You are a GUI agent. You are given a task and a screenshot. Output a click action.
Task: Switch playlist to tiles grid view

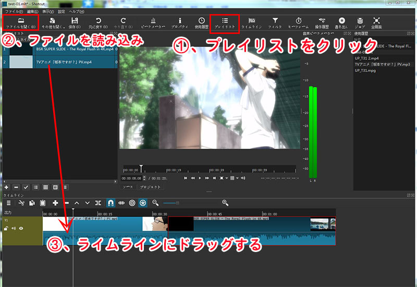coord(45,187)
